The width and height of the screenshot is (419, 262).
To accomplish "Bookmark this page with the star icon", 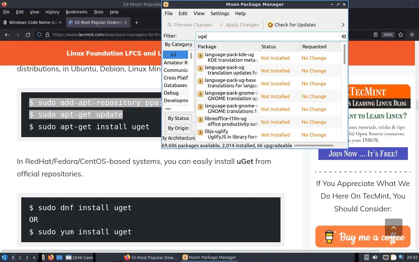I will pos(401,35).
